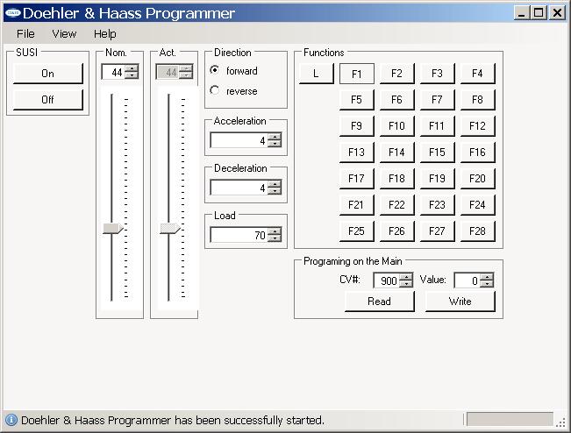Turn SUSI On
571x433 pixels.
[x=47, y=74]
